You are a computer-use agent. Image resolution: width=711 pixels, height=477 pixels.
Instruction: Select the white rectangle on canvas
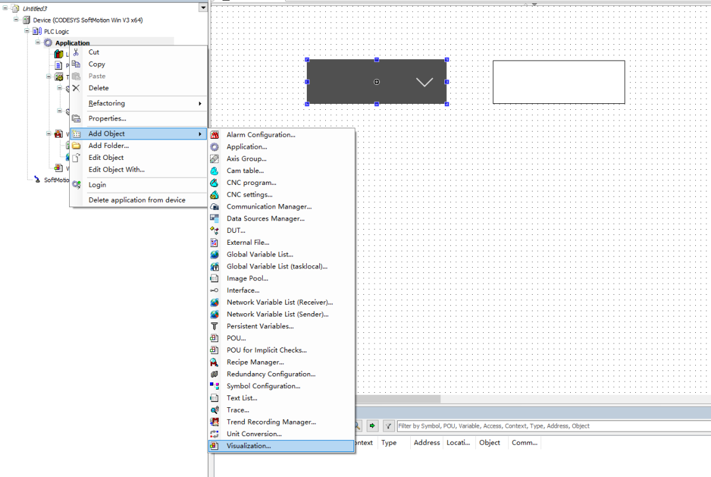tap(559, 82)
